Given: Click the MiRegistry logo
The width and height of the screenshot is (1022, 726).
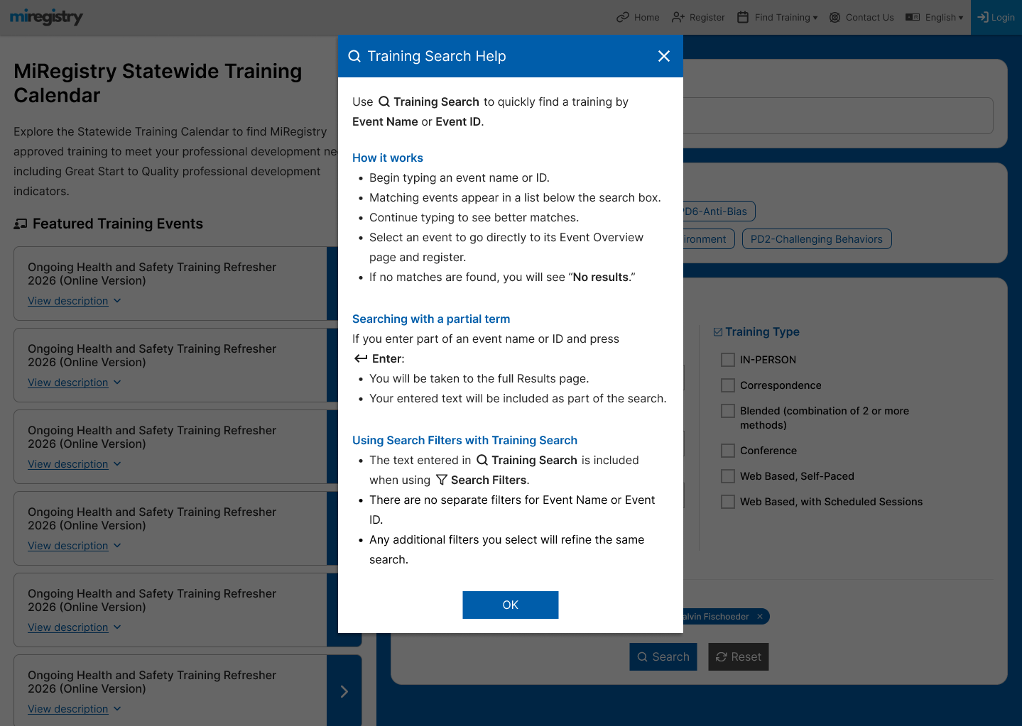Looking at the screenshot, I should tap(45, 16).
